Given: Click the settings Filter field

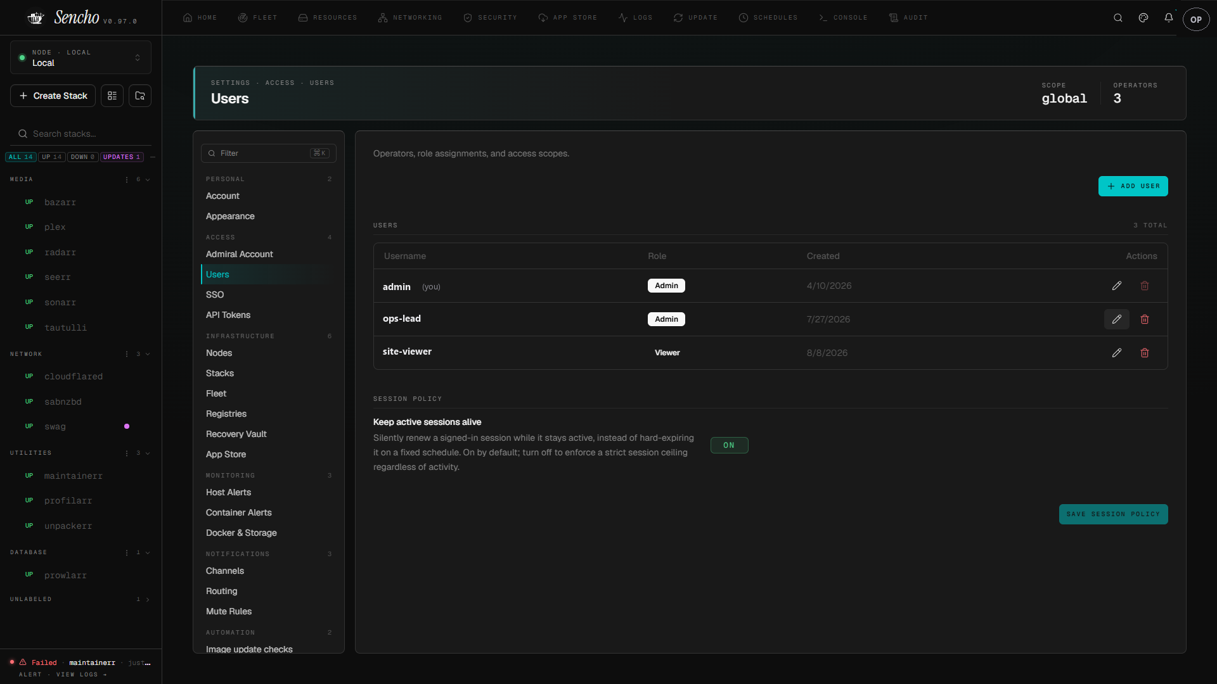Looking at the screenshot, I should coord(268,153).
